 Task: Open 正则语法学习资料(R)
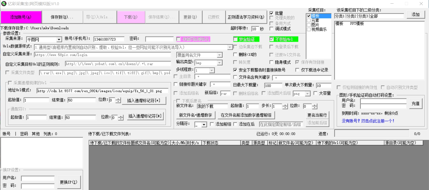point(246,17)
